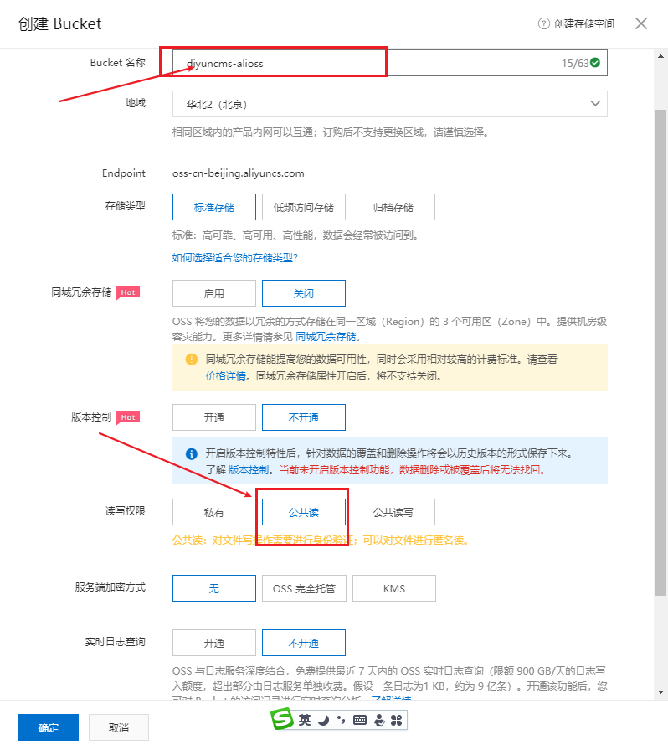This screenshot has width=668, height=745.
Task: Click the 15/63 character counter
Action: coord(575,63)
